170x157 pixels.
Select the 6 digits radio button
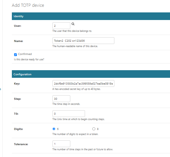(x=54, y=129)
